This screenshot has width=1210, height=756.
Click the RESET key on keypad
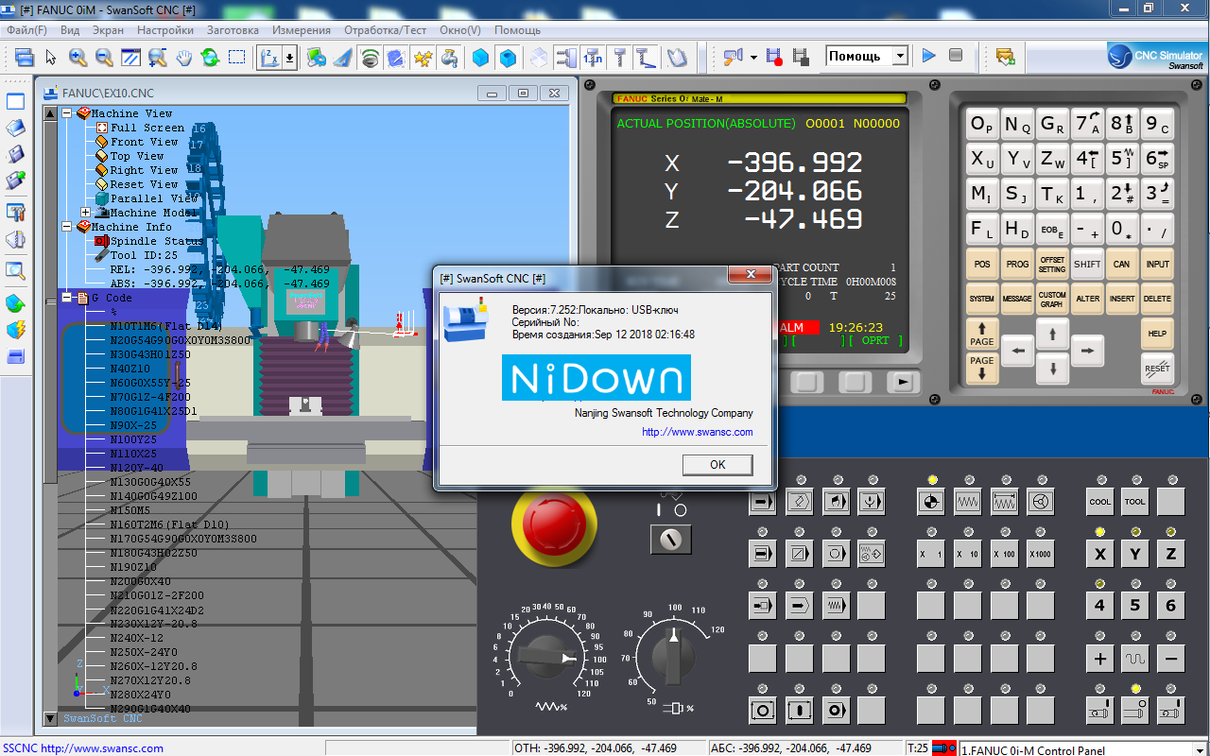(1157, 369)
